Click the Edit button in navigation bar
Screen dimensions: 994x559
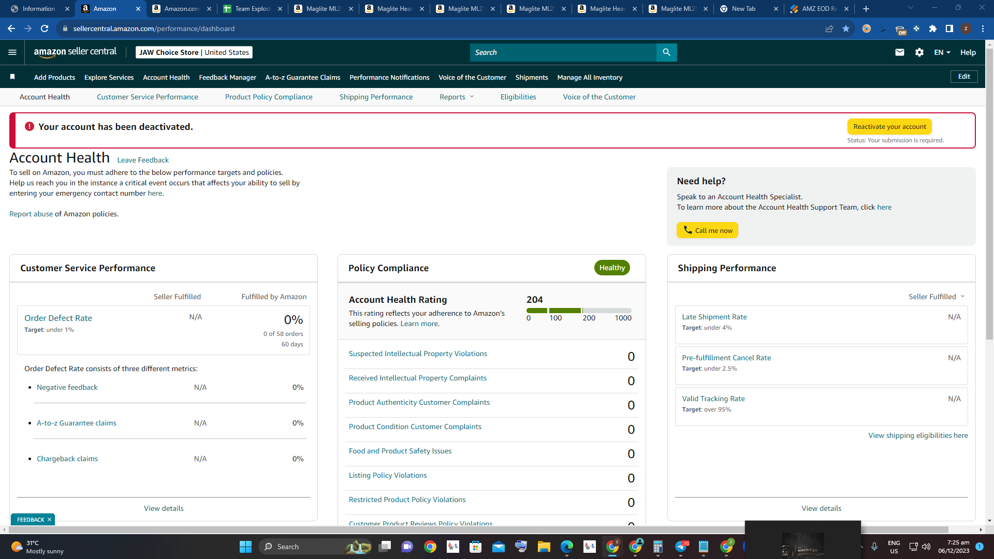(964, 77)
